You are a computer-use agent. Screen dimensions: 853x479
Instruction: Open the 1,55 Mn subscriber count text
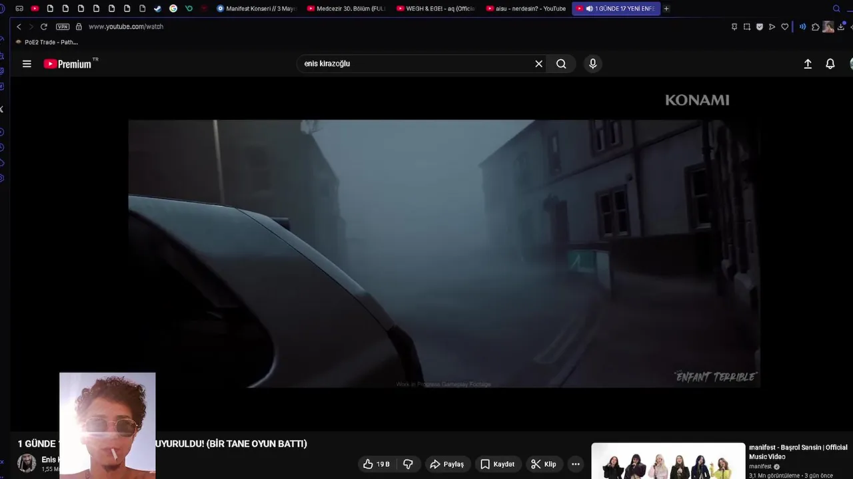point(49,469)
